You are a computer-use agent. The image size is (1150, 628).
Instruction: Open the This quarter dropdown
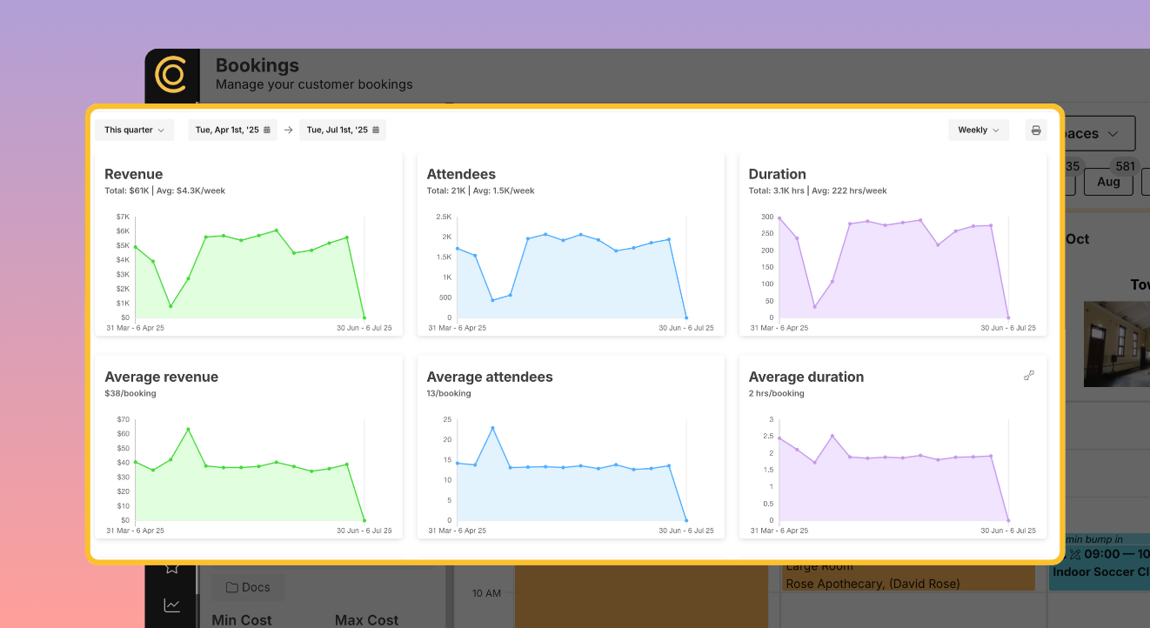click(134, 129)
